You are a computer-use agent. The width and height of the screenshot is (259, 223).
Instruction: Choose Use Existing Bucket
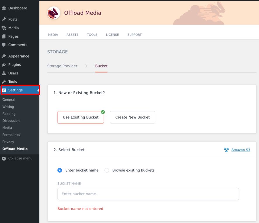click(81, 117)
